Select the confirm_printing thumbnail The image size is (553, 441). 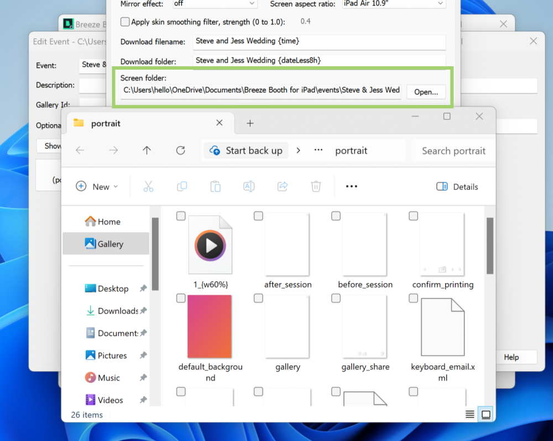(x=442, y=244)
